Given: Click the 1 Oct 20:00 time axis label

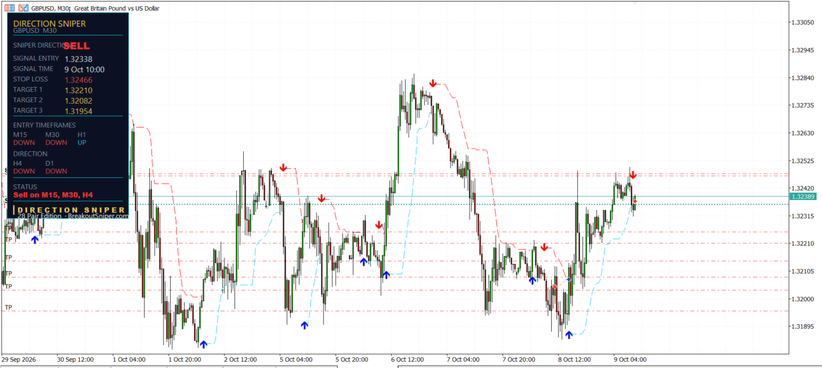Looking at the screenshot, I should tap(185, 360).
